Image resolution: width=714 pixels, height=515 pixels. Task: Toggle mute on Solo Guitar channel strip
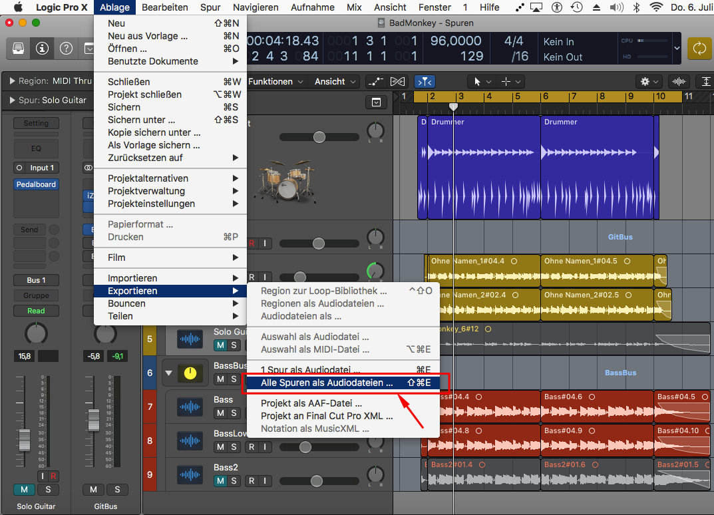(x=24, y=490)
